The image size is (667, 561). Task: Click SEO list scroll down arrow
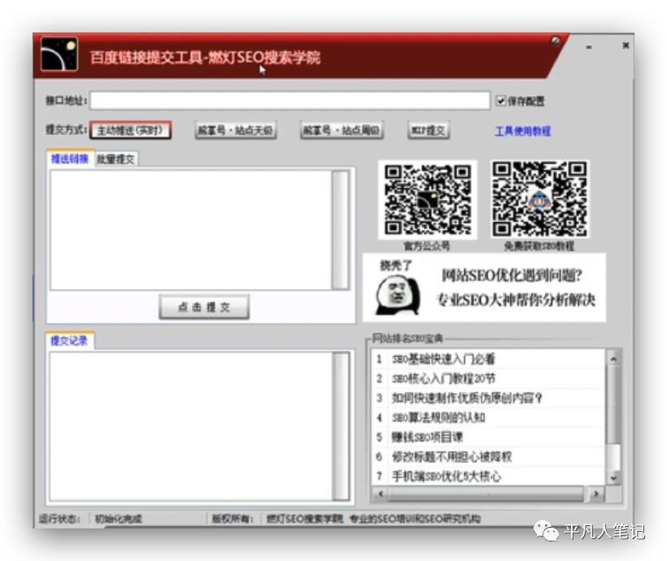[613, 477]
